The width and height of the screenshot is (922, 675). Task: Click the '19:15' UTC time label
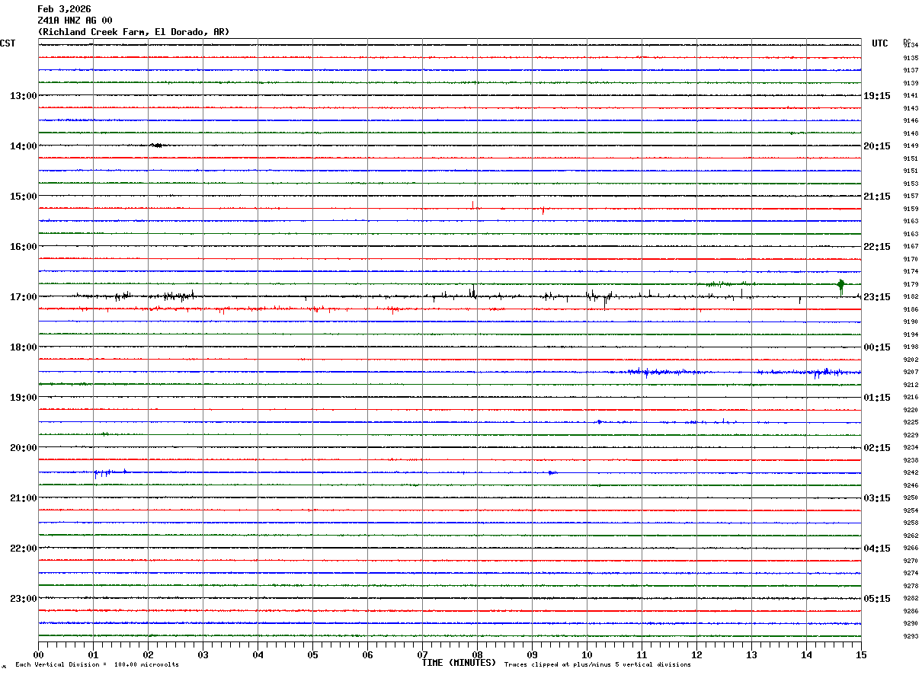coord(877,96)
